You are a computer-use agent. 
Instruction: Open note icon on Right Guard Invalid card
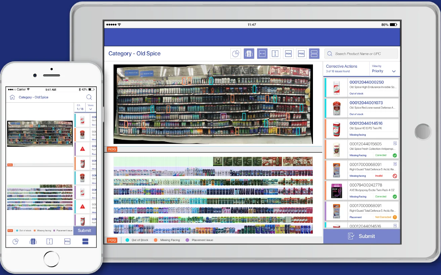[x=395, y=164]
